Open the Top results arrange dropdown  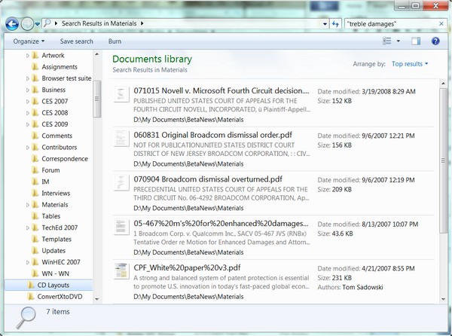click(410, 64)
